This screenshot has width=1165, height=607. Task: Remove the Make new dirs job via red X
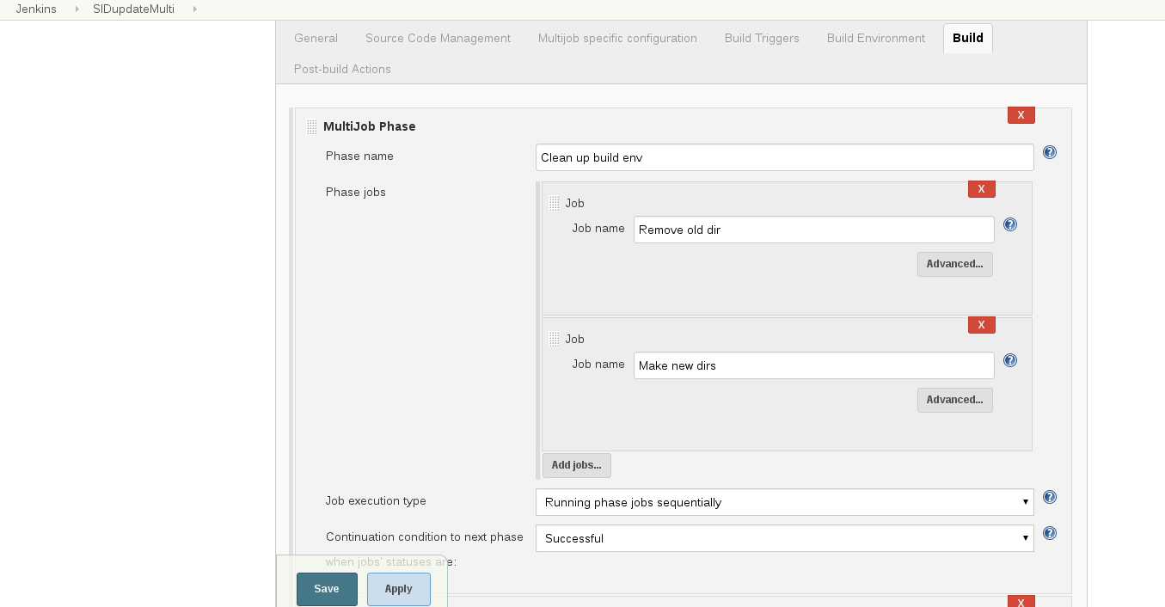tap(981, 325)
